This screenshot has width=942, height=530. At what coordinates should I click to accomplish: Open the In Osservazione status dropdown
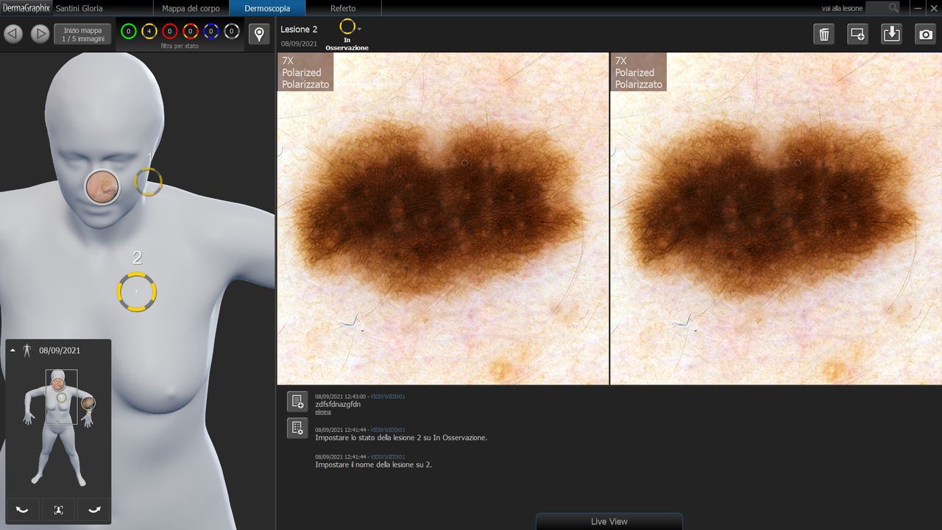(359, 28)
